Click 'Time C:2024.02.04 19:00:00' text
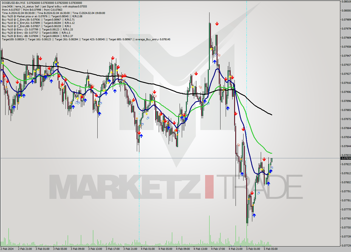Image resolution: width=351 pixels, height=252 pixels. 88,13
